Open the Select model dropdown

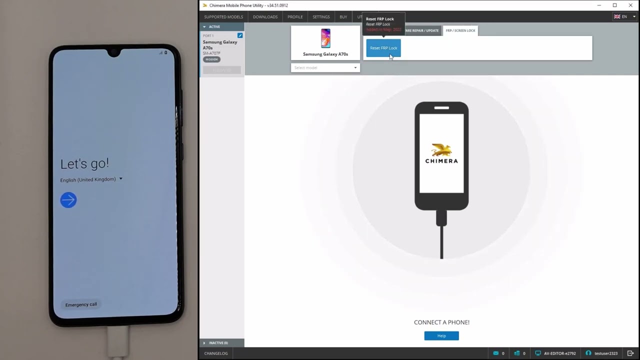pyautogui.click(x=325, y=67)
